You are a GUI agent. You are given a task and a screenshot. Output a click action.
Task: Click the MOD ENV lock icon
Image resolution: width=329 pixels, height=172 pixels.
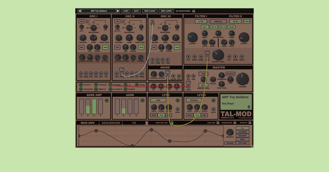click(x=218, y=123)
